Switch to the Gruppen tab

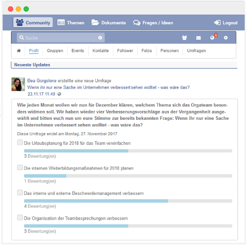point(55,51)
